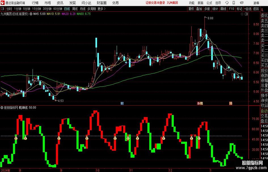Click the 返回 back button
The height and width of the screenshot is (172, 268).
[x=256, y=9]
